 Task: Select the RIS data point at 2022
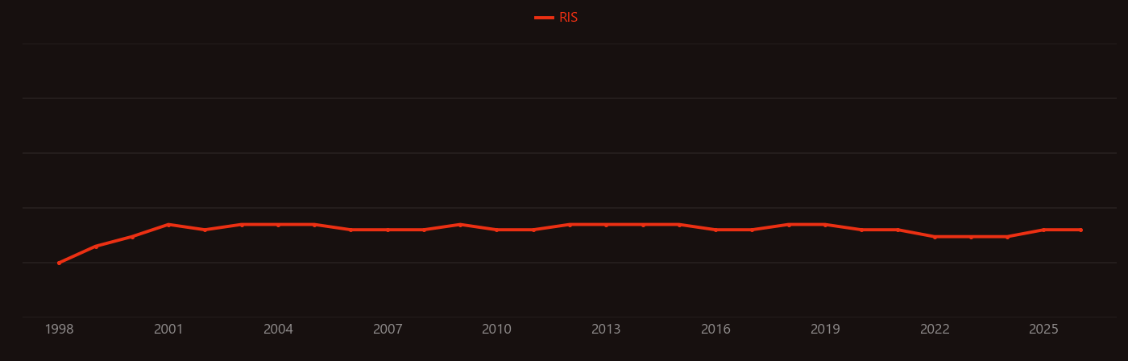point(935,237)
